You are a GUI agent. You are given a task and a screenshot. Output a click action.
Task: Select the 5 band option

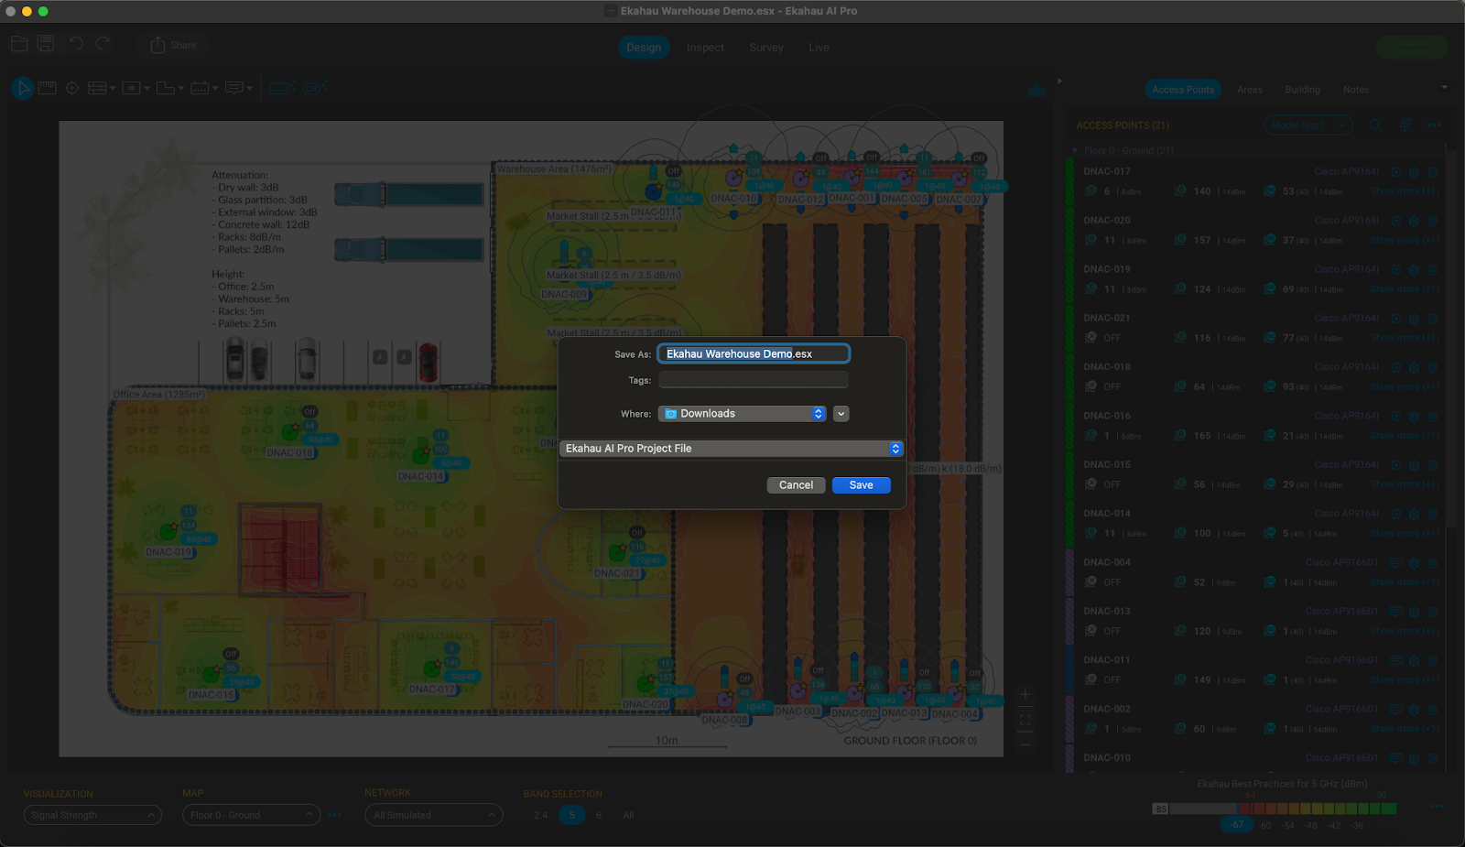pyautogui.click(x=571, y=815)
